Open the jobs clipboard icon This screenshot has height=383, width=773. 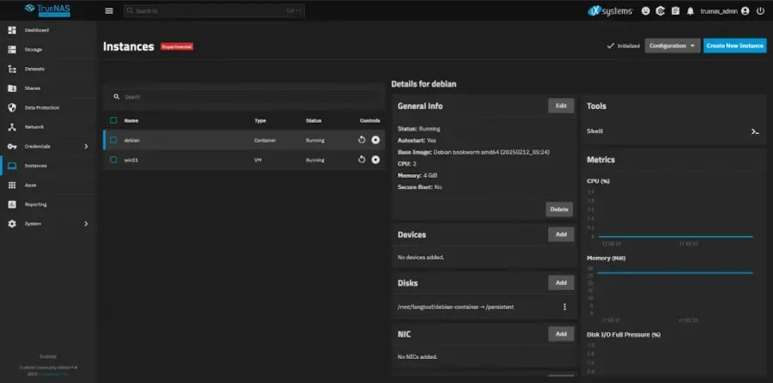[x=675, y=11]
